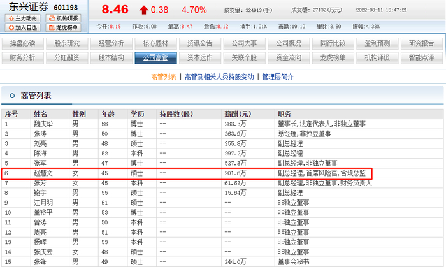
Task: Open 股本结构 tab
Action: click(x=111, y=58)
